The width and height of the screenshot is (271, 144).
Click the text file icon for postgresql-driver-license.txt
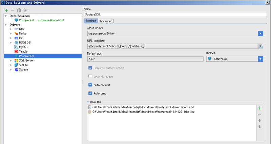[90, 107]
